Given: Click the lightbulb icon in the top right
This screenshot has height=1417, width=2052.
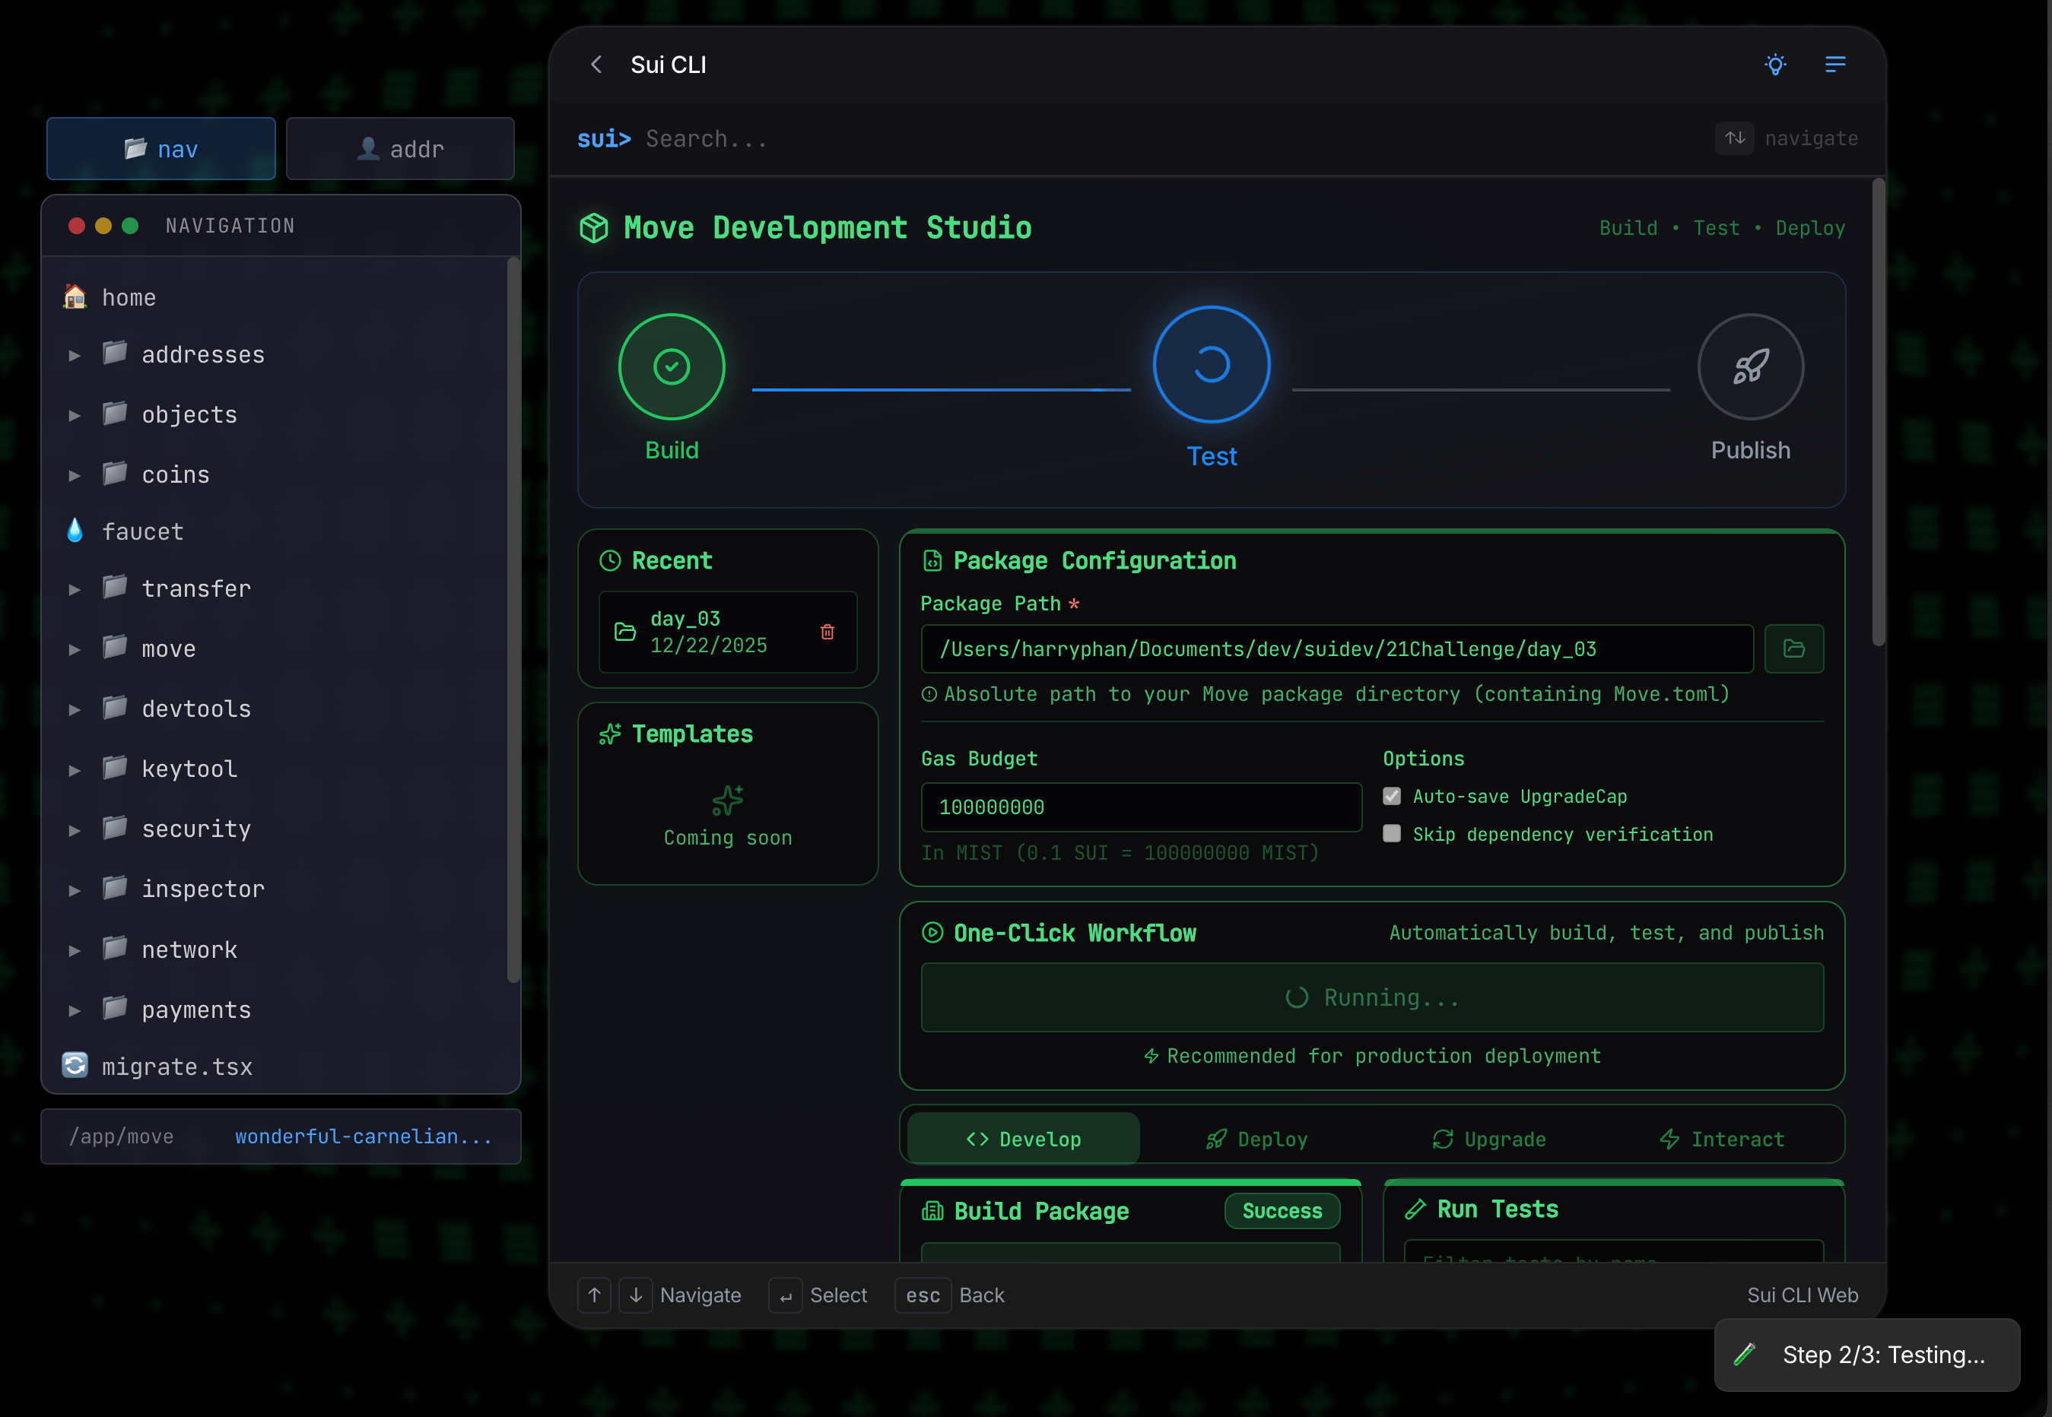Looking at the screenshot, I should click(x=1776, y=64).
